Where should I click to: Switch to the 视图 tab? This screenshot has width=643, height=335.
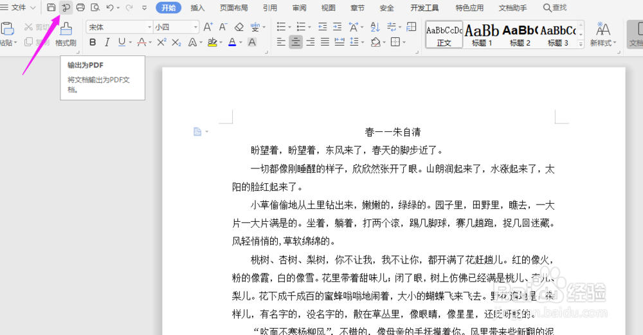pos(328,8)
